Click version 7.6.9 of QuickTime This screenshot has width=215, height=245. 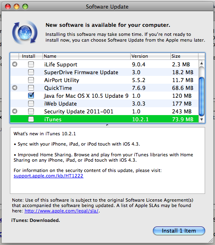point(139,88)
